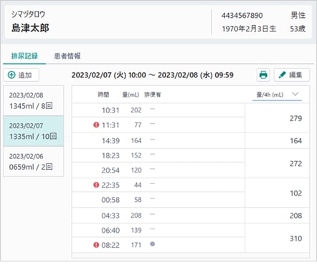The height and width of the screenshot is (265, 317).
Task: Click the date range heading 2023/02/07 (火) 10:00
Action: pos(109,75)
